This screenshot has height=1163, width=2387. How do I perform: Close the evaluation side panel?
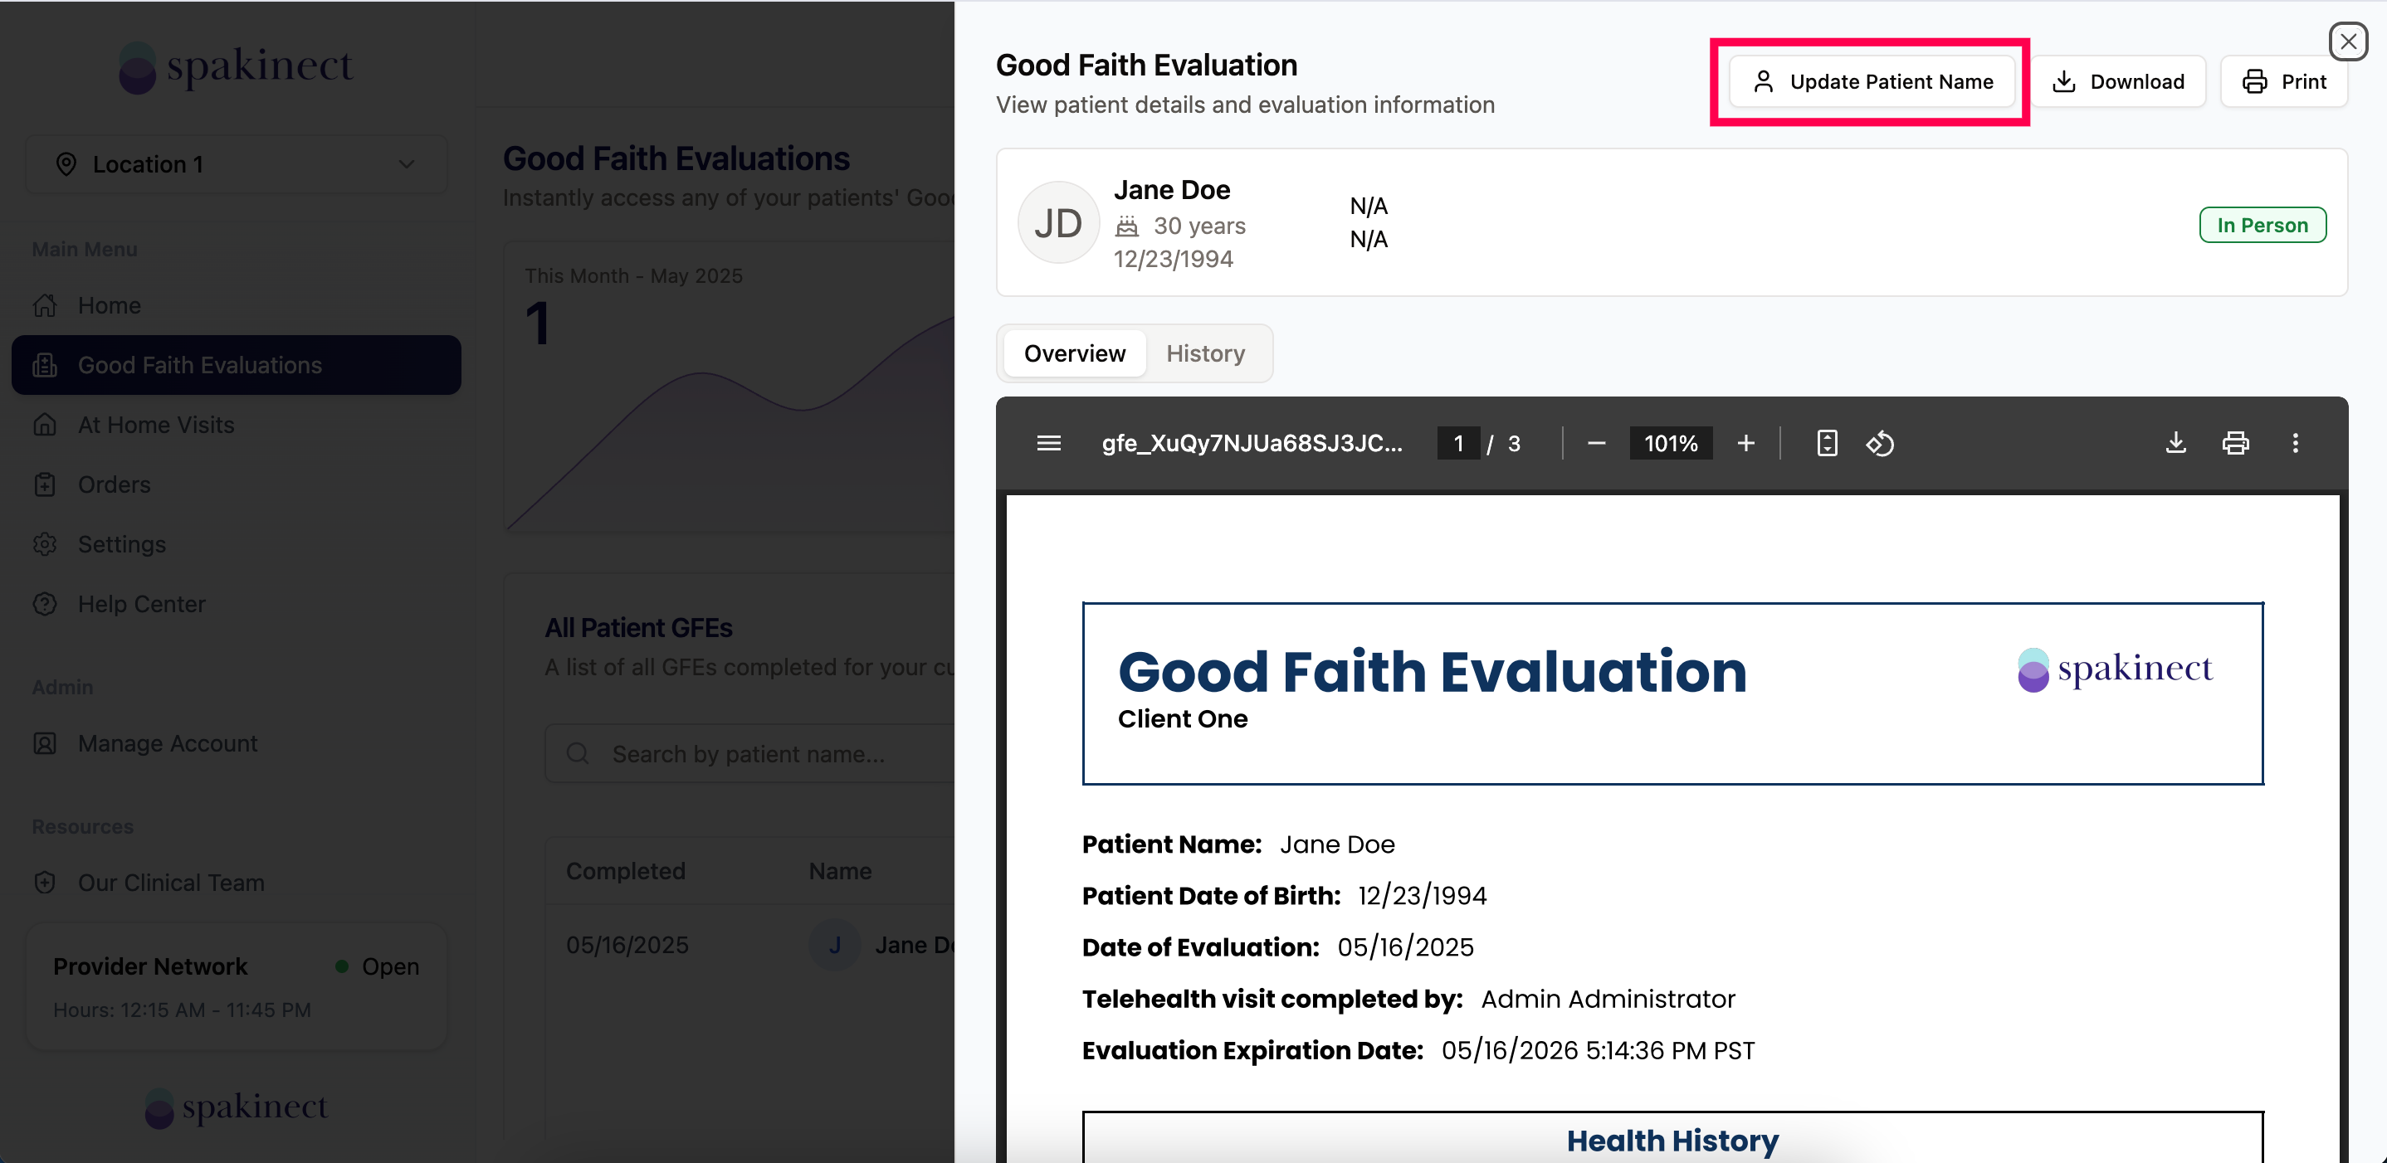click(x=2348, y=41)
